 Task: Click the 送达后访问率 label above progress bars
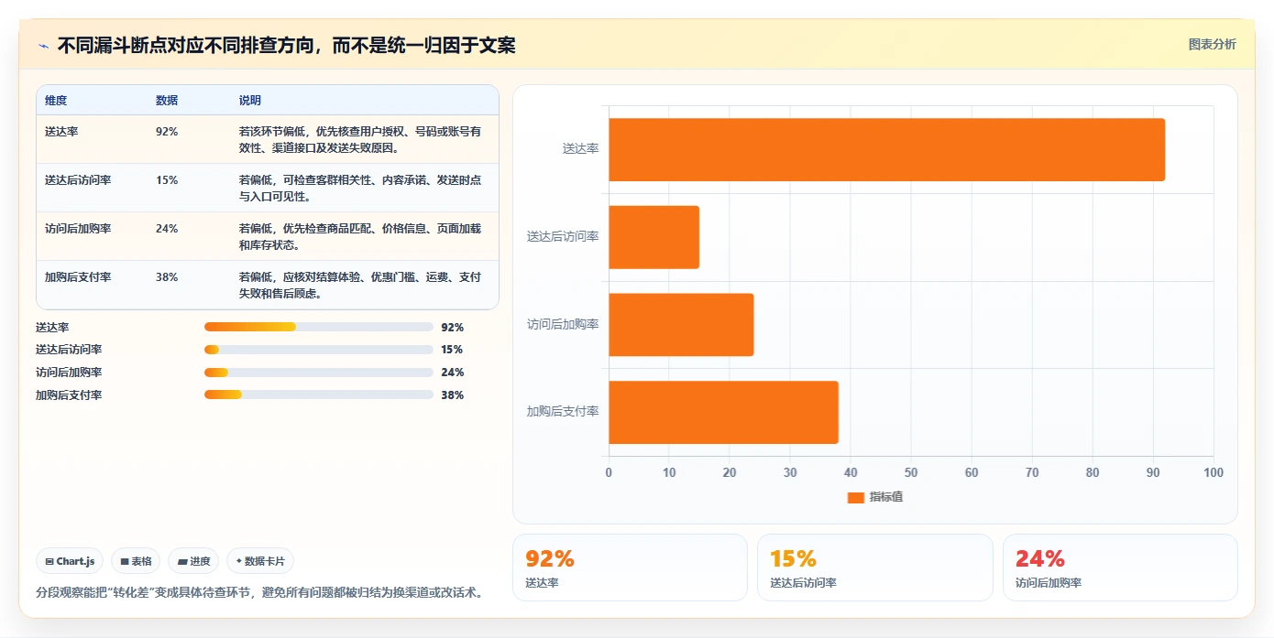69,350
